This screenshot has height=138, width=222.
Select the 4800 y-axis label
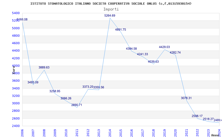pyautogui.click(x=16, y=36)
